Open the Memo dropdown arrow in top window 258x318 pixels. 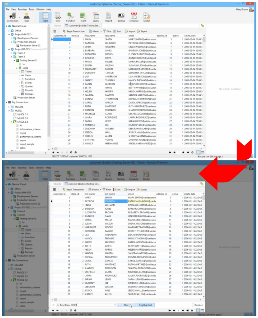(x=101, y=31)
